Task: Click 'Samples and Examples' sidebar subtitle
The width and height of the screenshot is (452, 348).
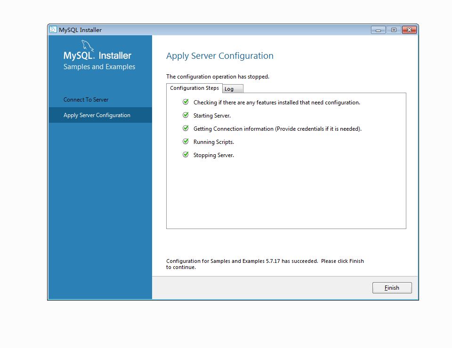Action: coord(99,67)
